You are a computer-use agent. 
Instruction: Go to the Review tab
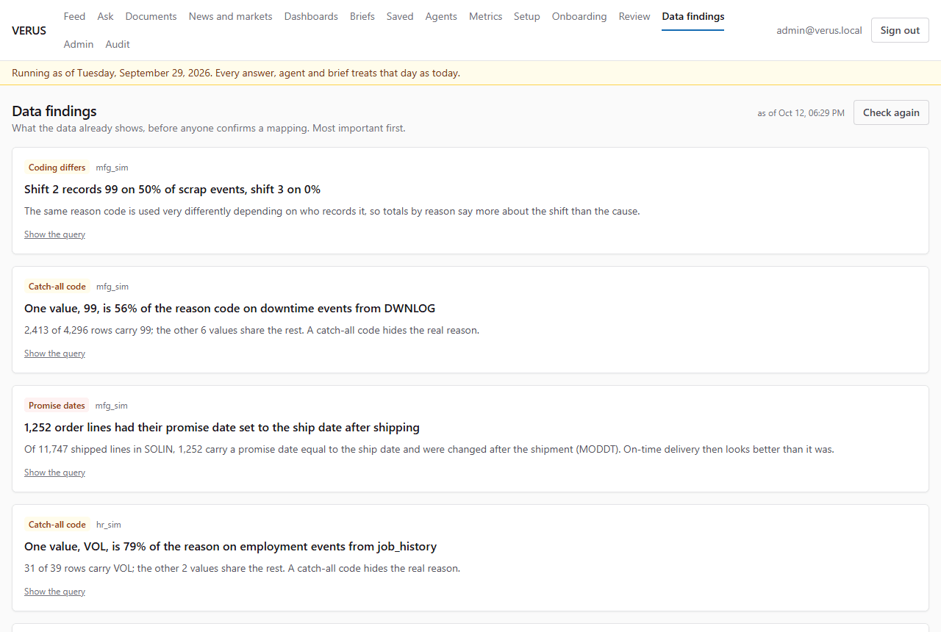(634, 16)
